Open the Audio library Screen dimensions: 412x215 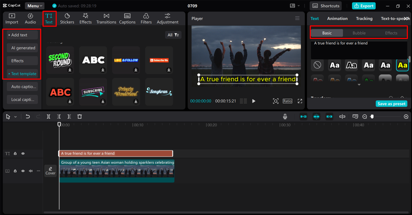pos(30,19)
